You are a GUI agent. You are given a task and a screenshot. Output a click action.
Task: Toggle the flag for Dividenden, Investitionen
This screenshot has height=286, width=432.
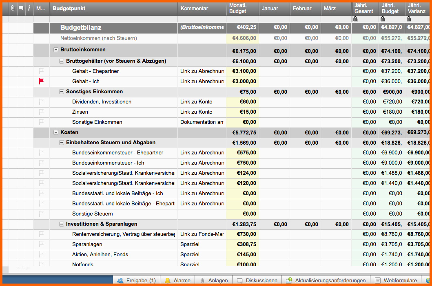[41, 102]
